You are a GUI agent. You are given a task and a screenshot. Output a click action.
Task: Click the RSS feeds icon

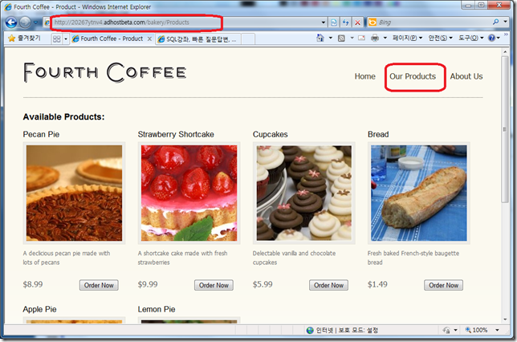pos(341,39)
